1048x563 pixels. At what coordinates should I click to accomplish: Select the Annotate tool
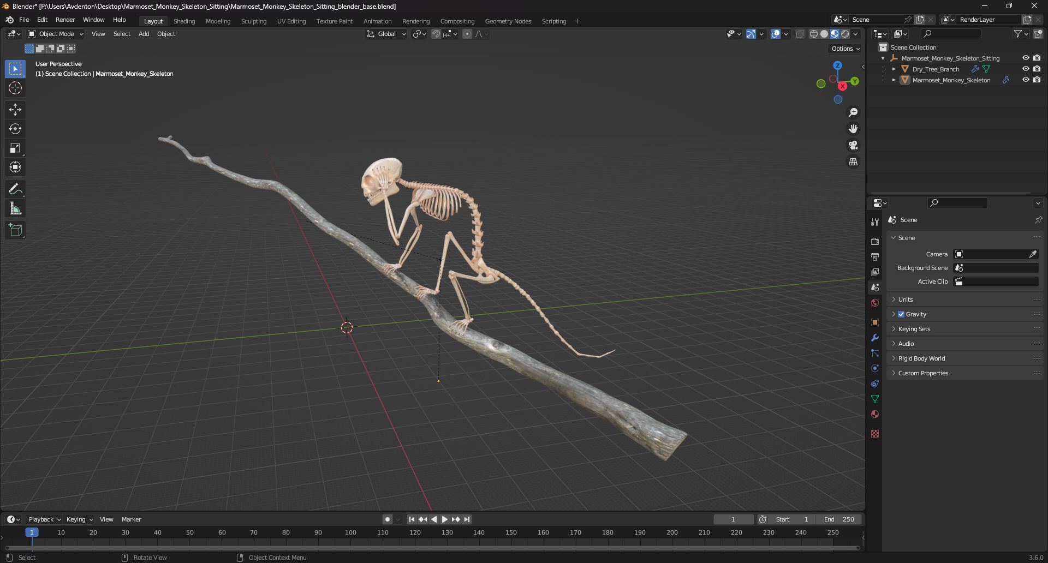tap(15, 189)
